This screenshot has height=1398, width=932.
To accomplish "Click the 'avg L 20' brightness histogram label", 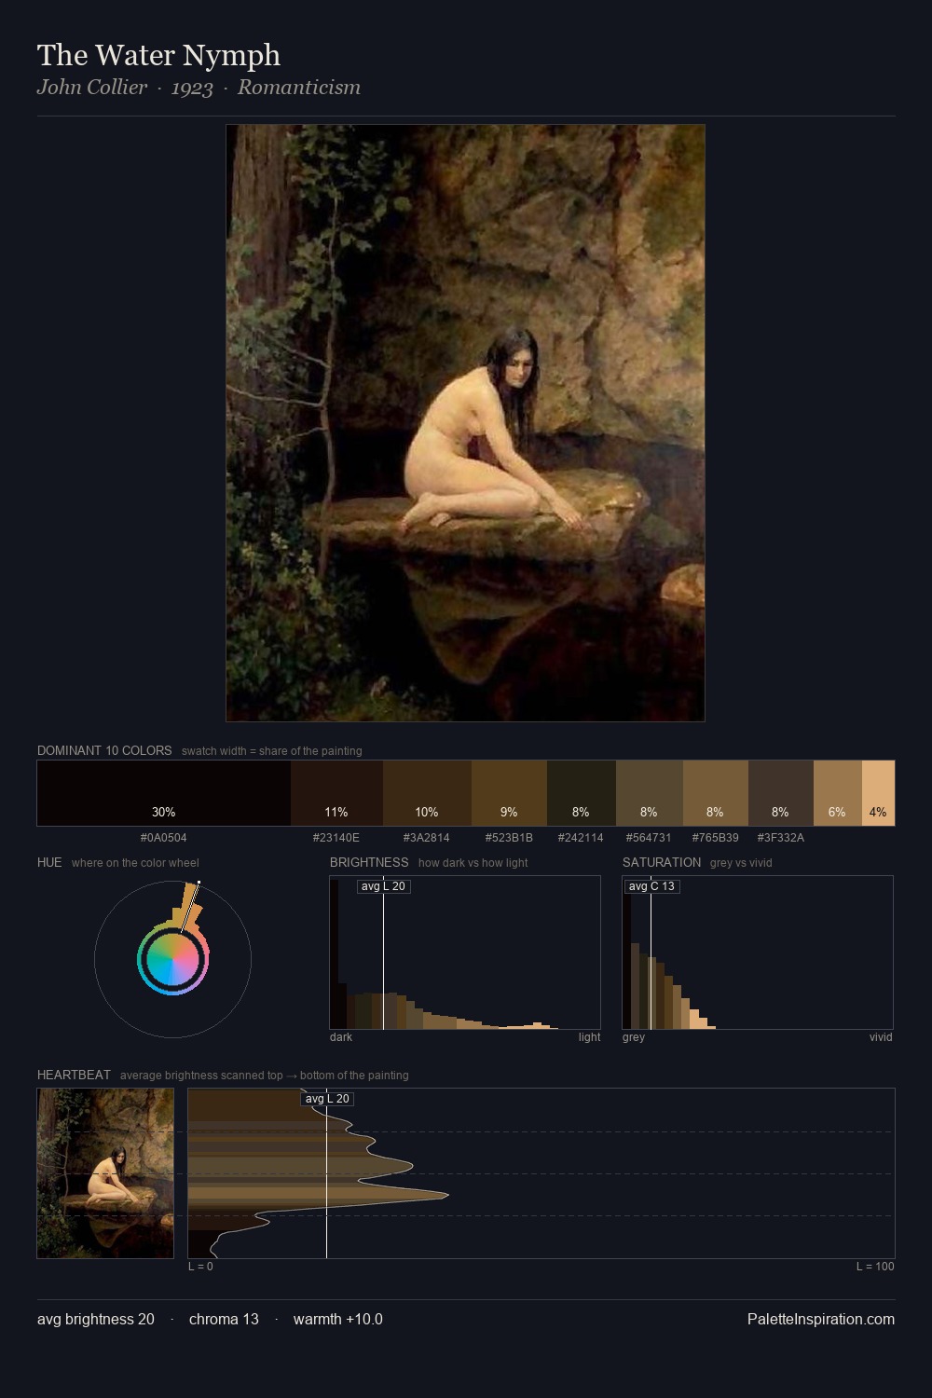I will (383, 886).
